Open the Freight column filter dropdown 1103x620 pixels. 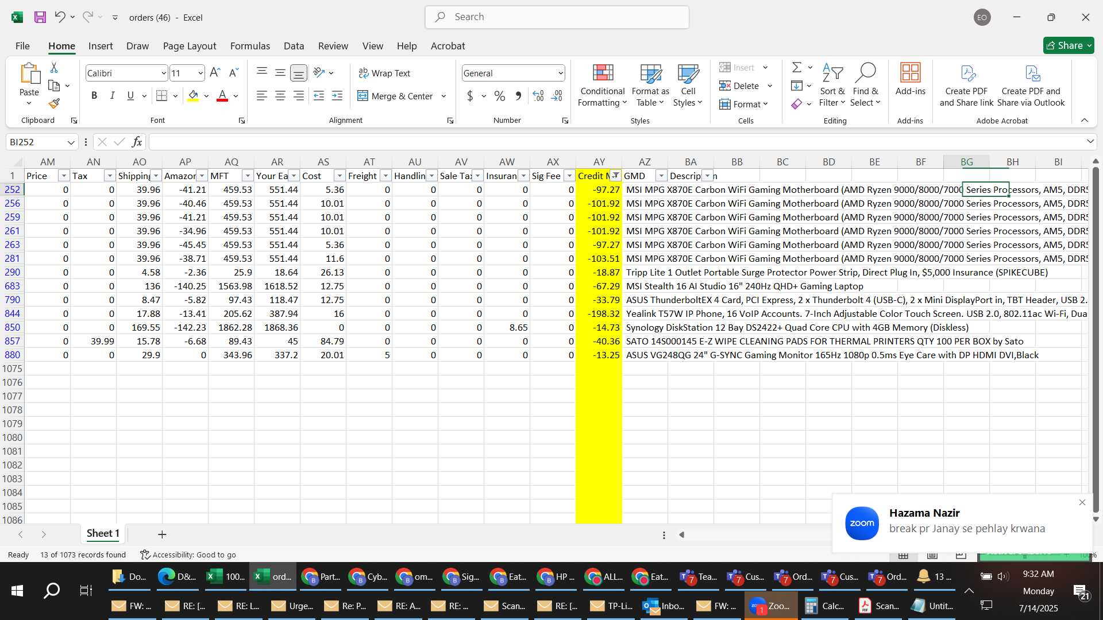coord(385,176)
